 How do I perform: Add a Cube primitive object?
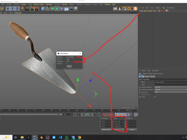point(43,9)
